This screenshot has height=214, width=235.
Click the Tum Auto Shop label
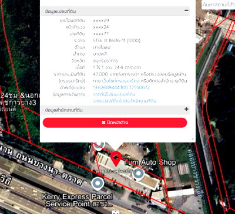click(150, 162)
